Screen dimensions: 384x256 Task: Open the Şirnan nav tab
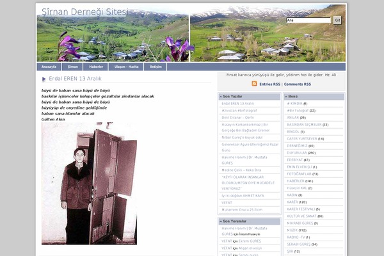click(73, 67)
